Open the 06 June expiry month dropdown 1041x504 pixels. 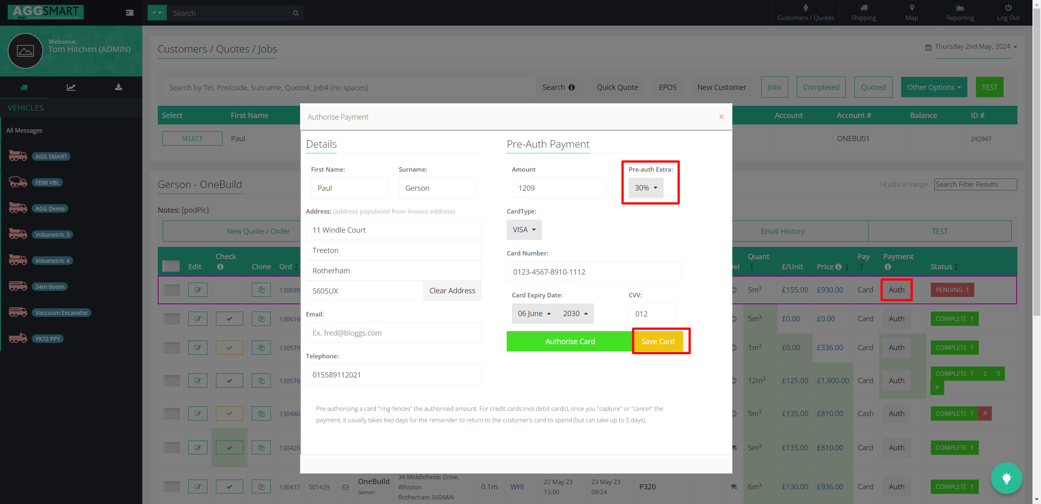(534, 314)
